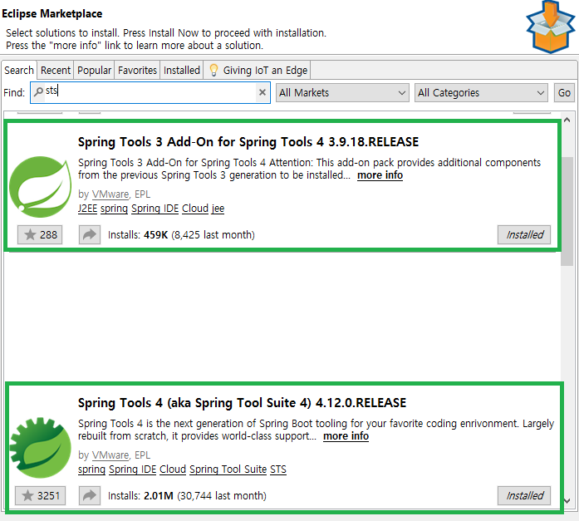This screenshot has height=521, width=579.
Task: Expand the All Categories dropdown
Action: pyautogui.click(x=481, y=93)
